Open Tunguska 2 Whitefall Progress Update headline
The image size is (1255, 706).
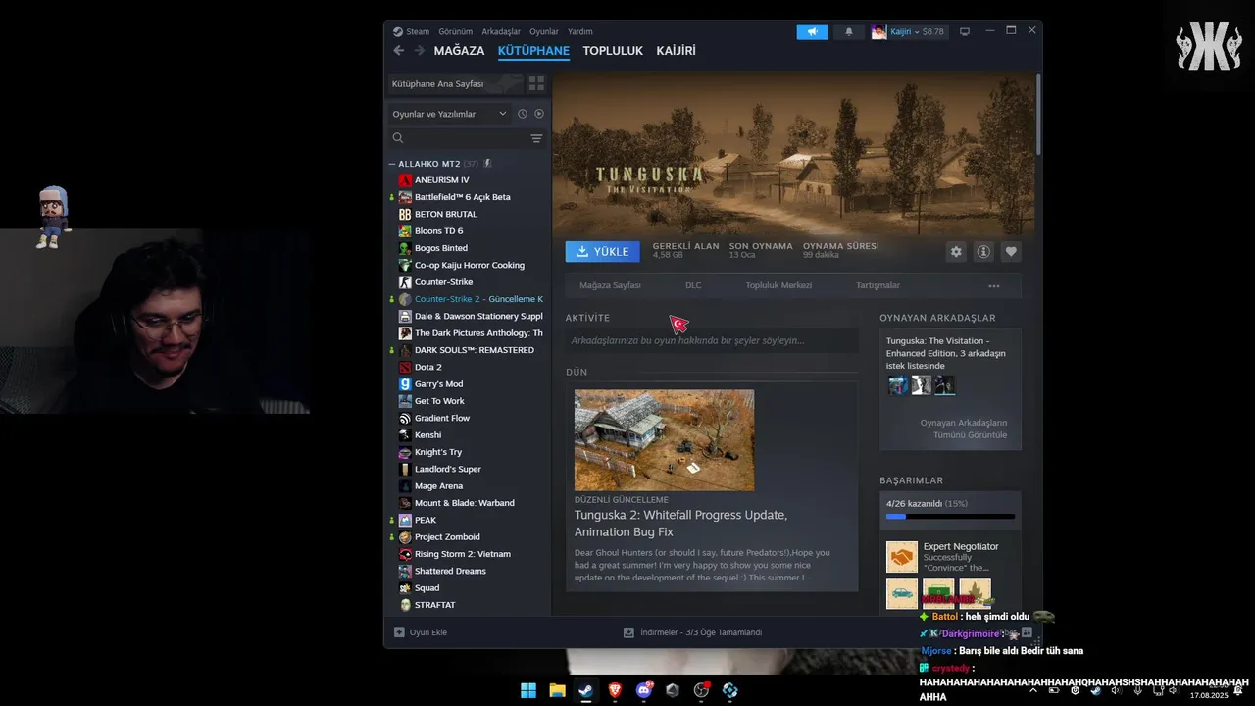pos(680,524)
